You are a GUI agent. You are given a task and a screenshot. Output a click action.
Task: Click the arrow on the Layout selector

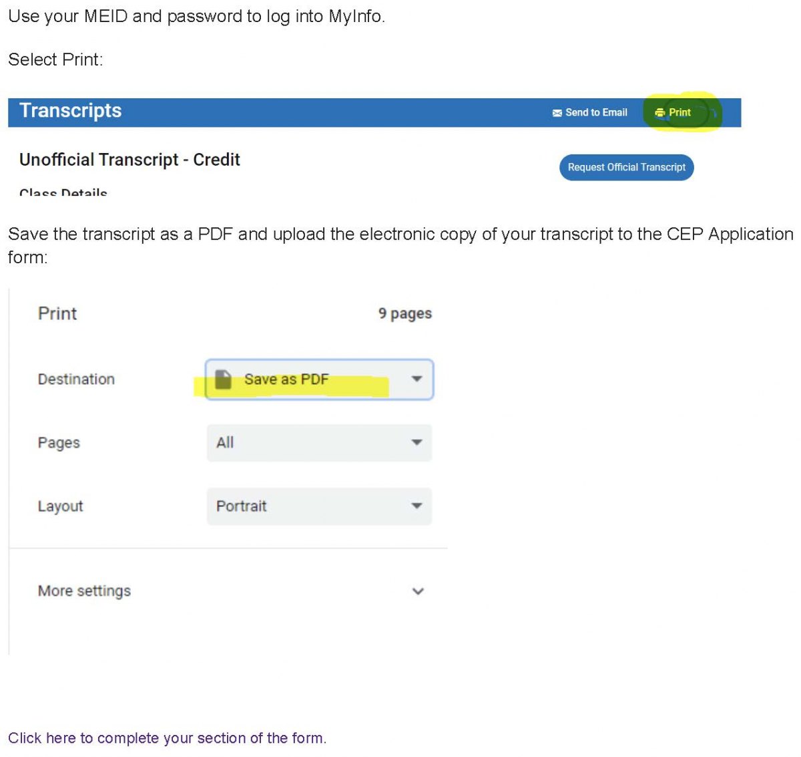point(417,506)
